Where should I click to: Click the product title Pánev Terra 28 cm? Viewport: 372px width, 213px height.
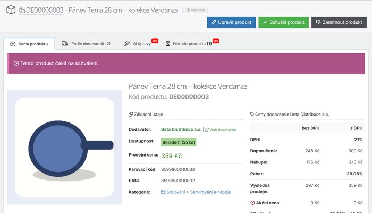pos(188,86)
